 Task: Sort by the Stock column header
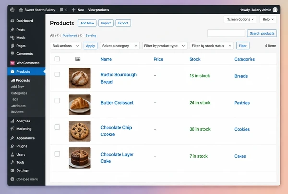pos(195,59)
